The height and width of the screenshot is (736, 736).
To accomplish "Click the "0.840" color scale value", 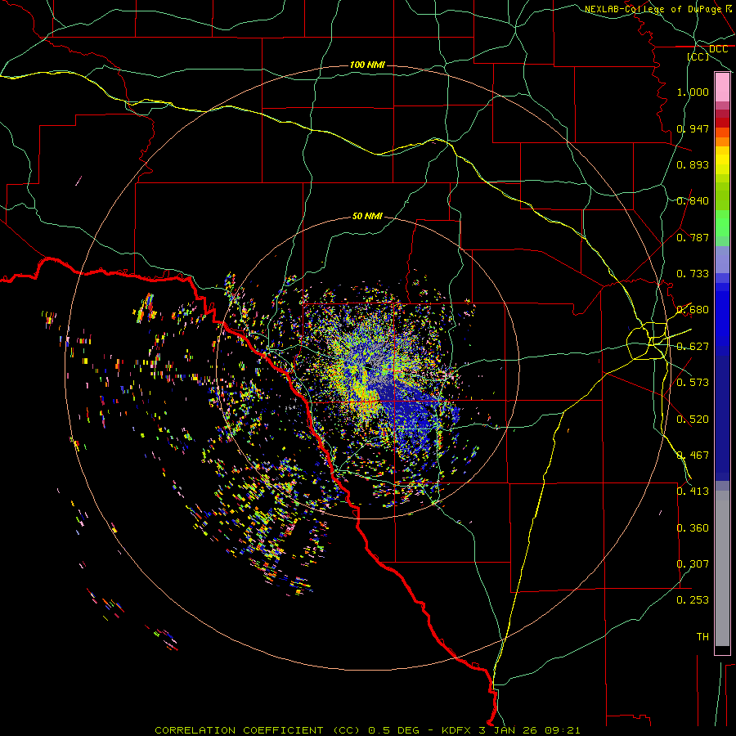I will [693, 201].
